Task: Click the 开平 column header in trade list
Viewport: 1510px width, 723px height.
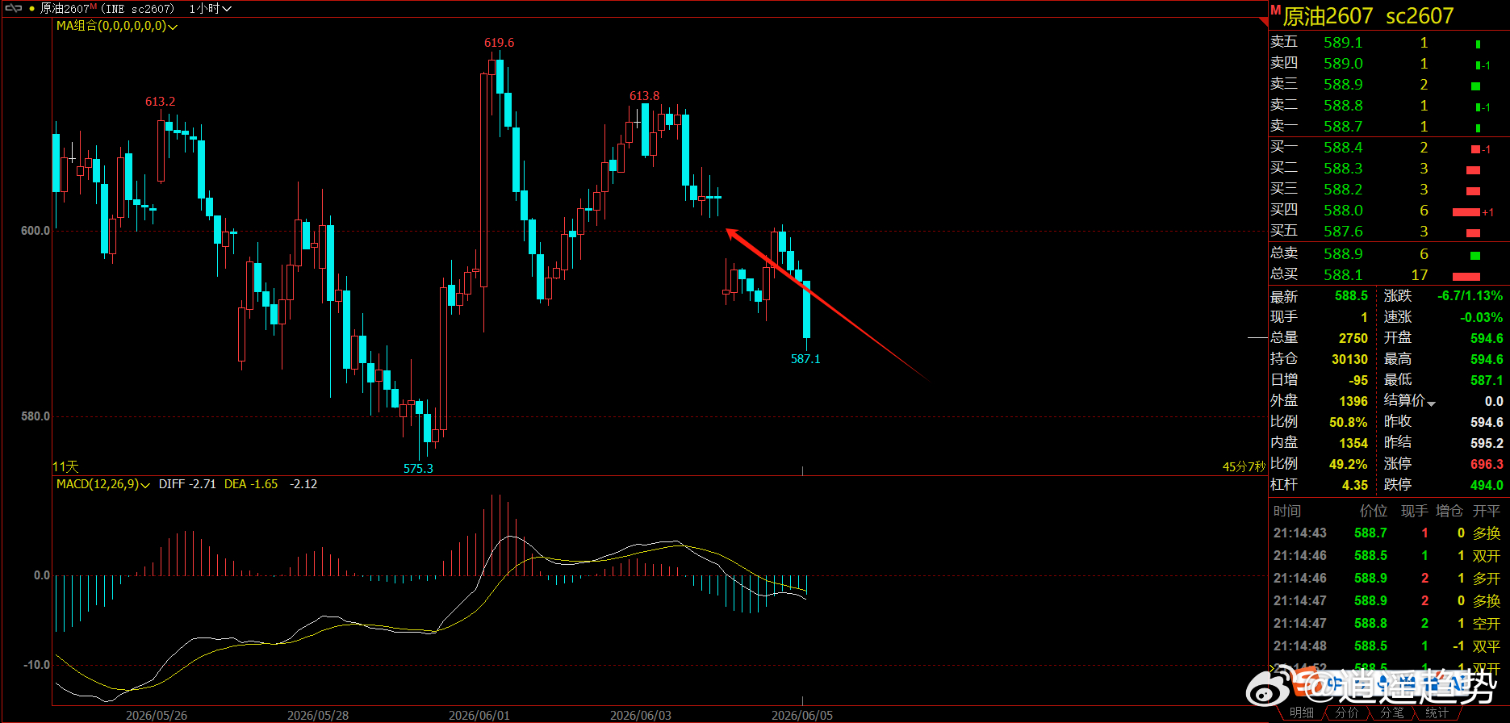Action: 1486,511
